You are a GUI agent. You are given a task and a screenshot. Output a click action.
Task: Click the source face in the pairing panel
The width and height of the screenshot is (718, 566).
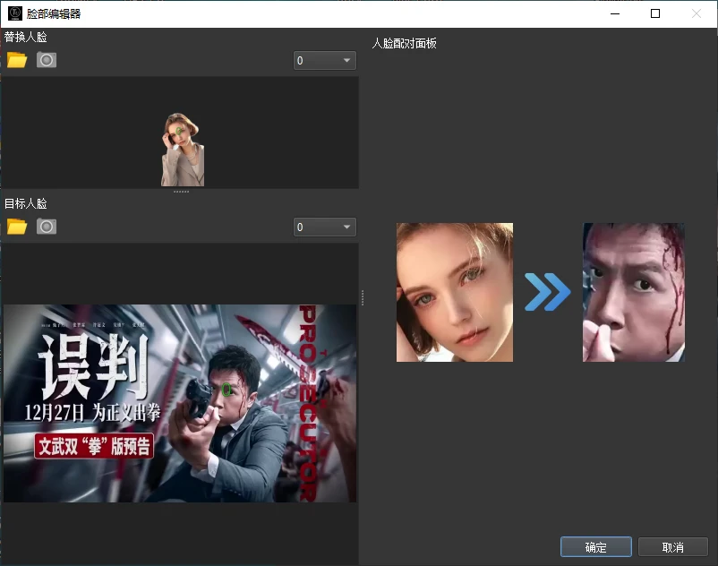(454, 292)
